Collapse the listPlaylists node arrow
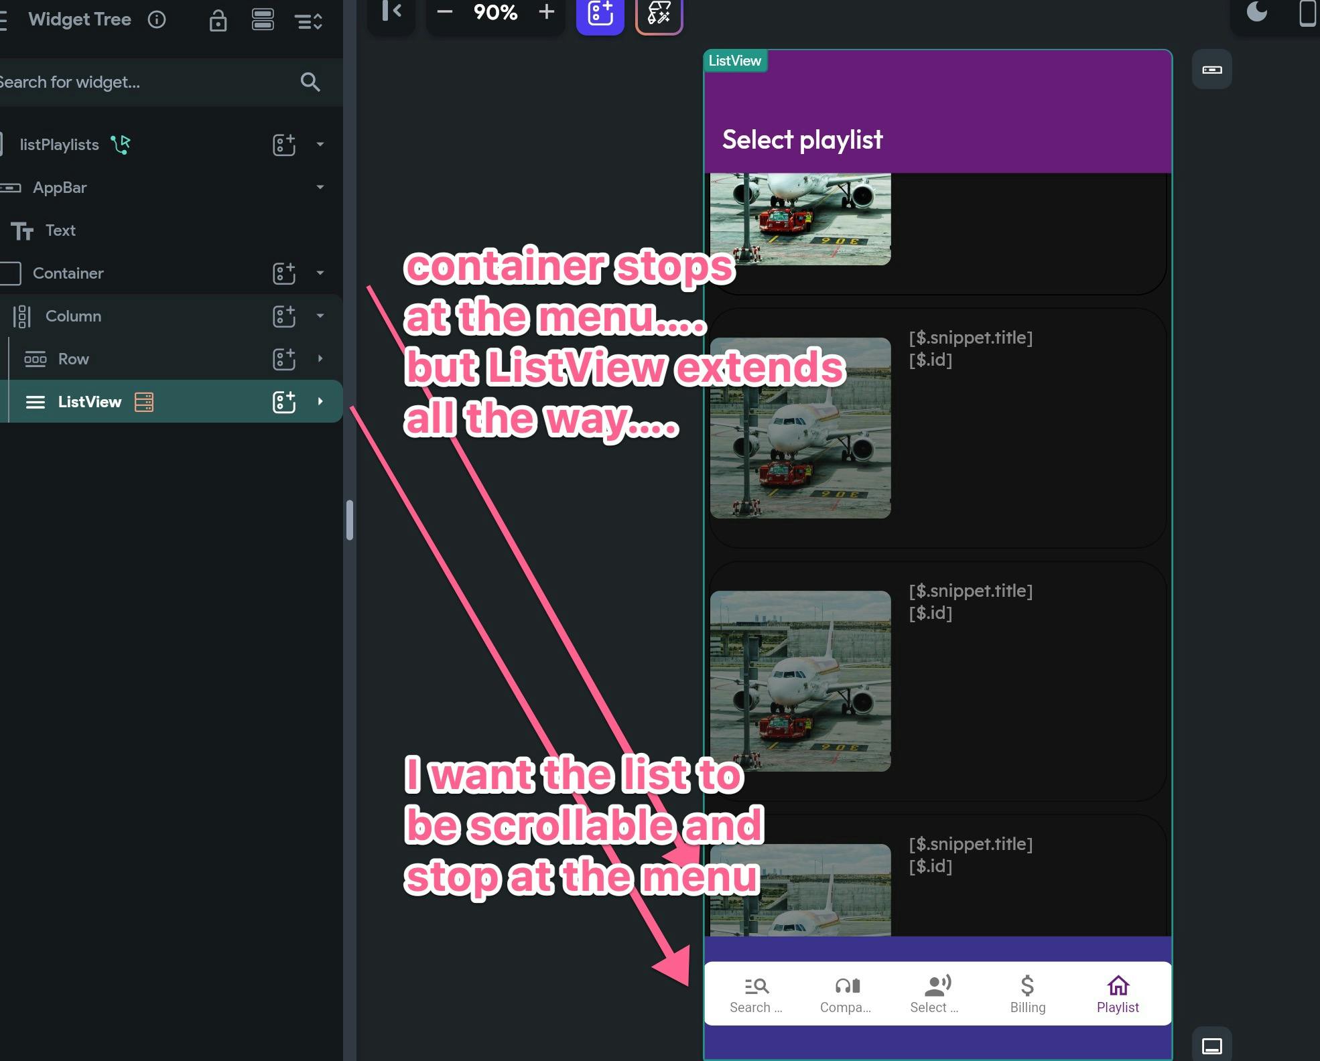The width and height of the screenshot is (1320, 1061). click(320, 144)
